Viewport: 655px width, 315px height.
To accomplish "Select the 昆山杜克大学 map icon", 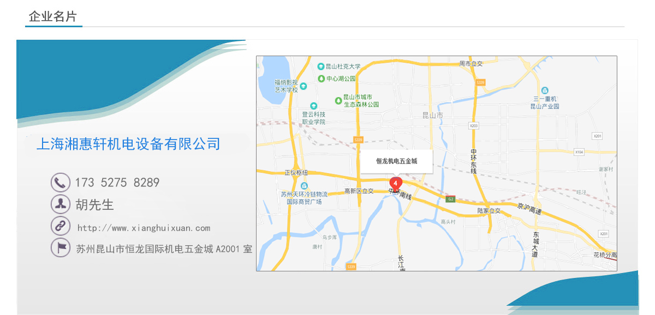I will [x=321, y=66].
